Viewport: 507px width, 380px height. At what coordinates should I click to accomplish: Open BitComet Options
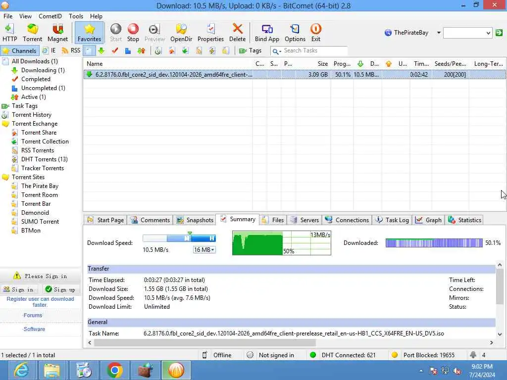(x=295, y=33)
